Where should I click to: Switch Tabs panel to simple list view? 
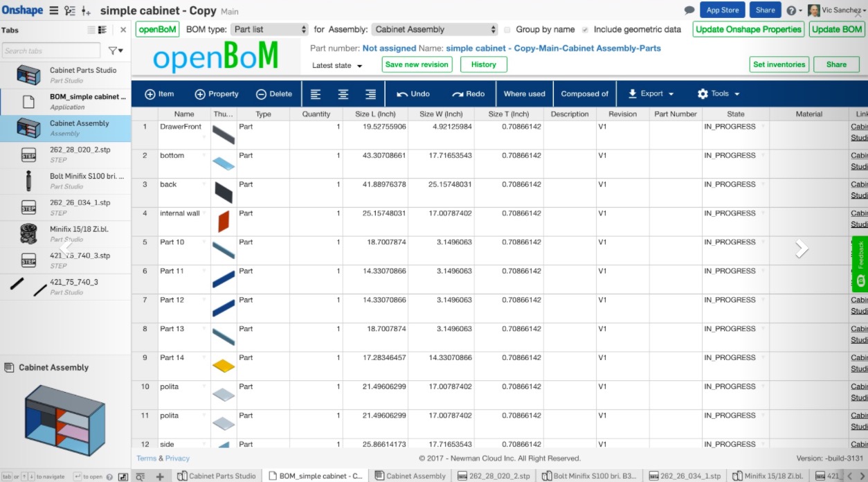tap(91, 30)
